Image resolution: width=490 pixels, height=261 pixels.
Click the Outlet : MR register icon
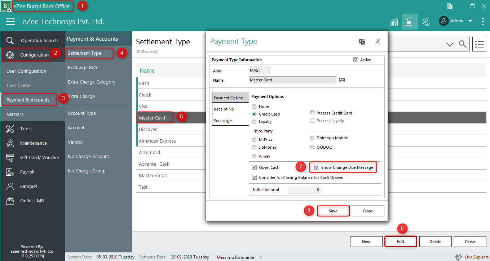10,201
